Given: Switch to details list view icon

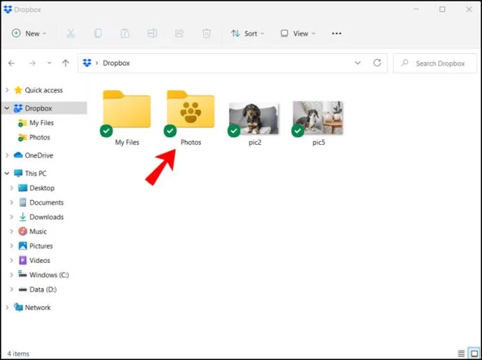Looking at the screenshot, I should pos(461,354).
